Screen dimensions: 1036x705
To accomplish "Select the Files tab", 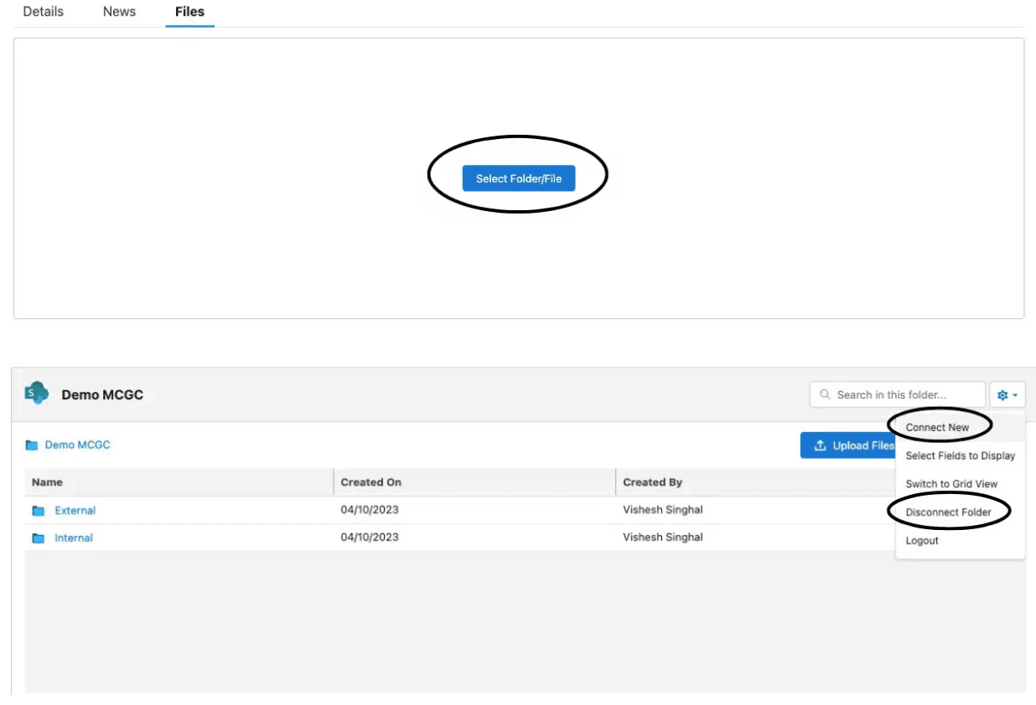I will pos(189,12).
